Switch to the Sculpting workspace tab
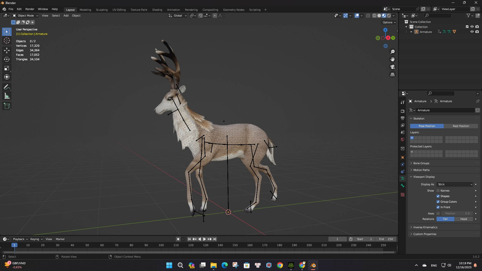 click(102, 10)
